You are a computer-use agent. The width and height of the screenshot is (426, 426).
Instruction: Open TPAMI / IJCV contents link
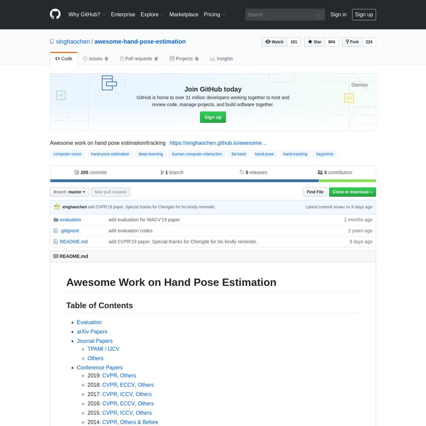click(103, 349)
